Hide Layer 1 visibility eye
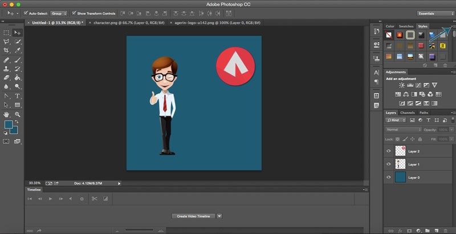 click(389, 164)
